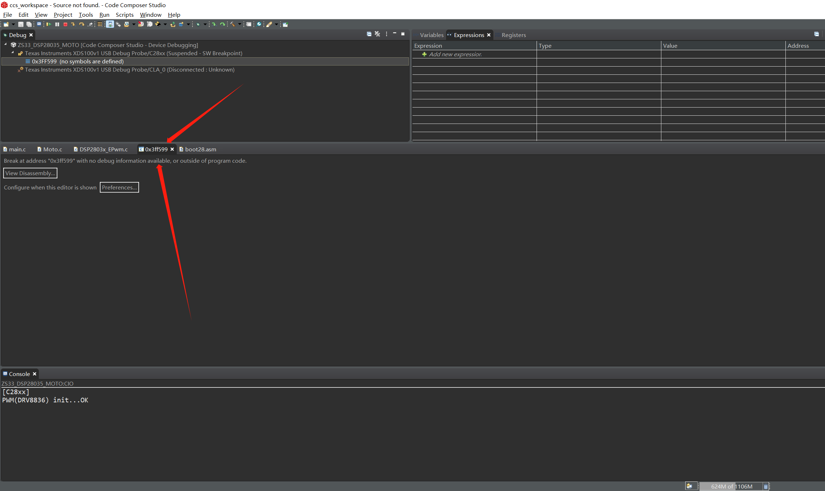Collapse the XDS100v1 C28xx probe node
The width and height of the screenshot is (825, 491).
pyautogui.click(x=12, y=53)
